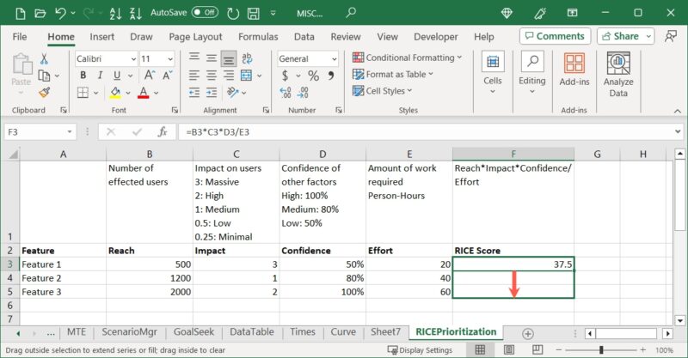
Task: Click the Insert Function fx icon
Action: 163,132
